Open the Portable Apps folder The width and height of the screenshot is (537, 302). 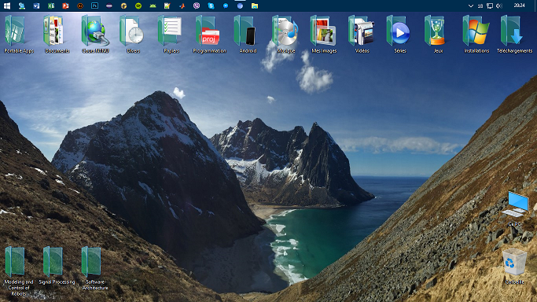(19, 35)
